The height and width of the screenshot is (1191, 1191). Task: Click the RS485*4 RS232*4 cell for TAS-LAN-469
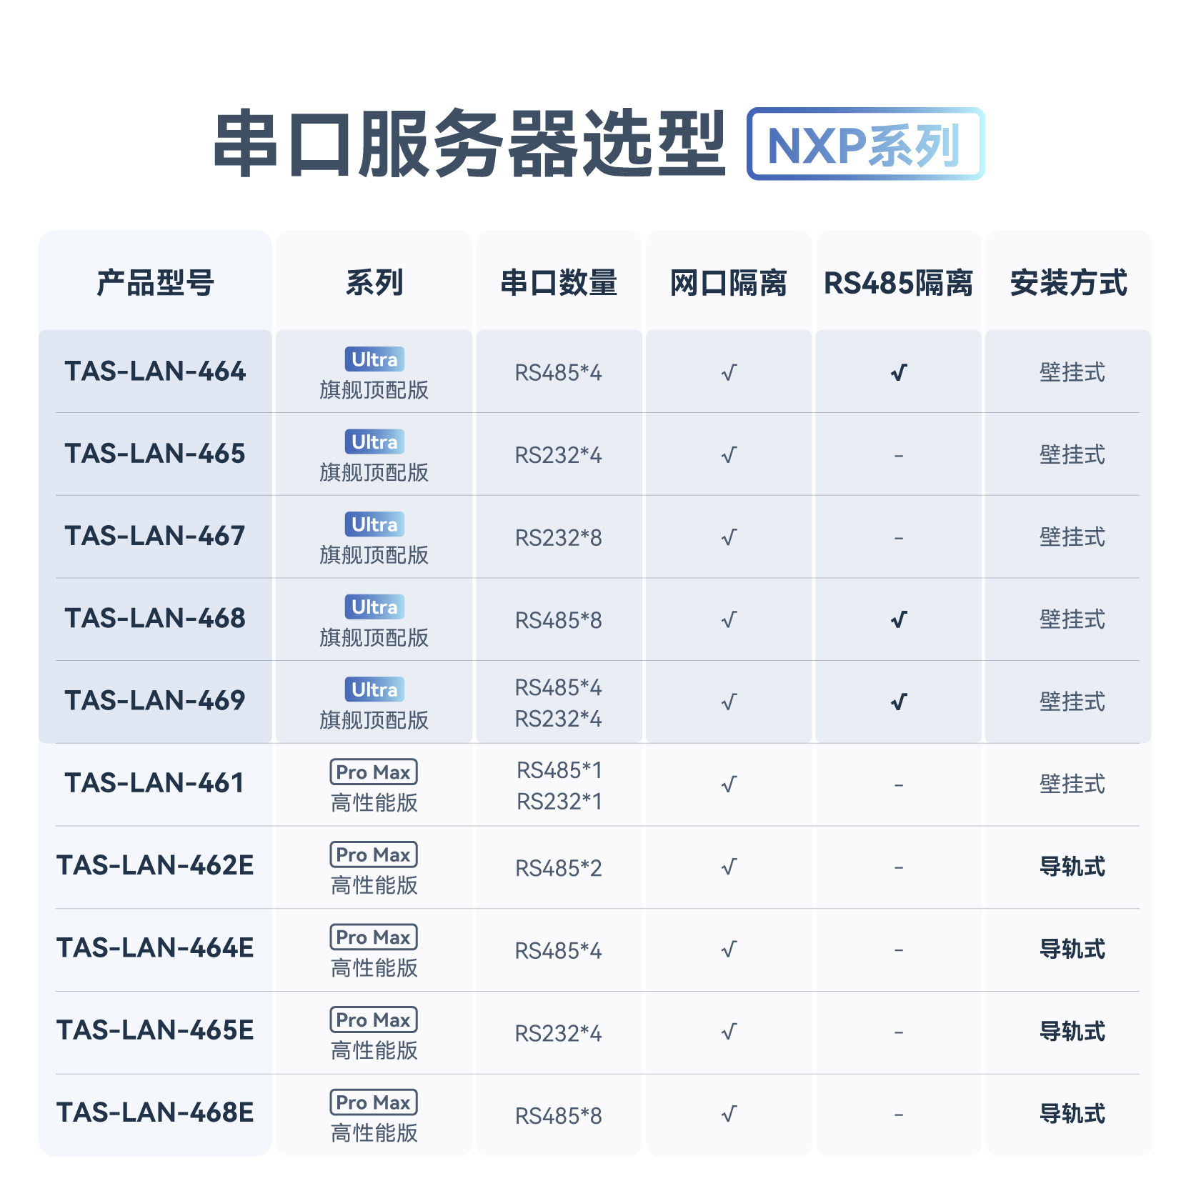pyautogui.click(x=559, y=703)
